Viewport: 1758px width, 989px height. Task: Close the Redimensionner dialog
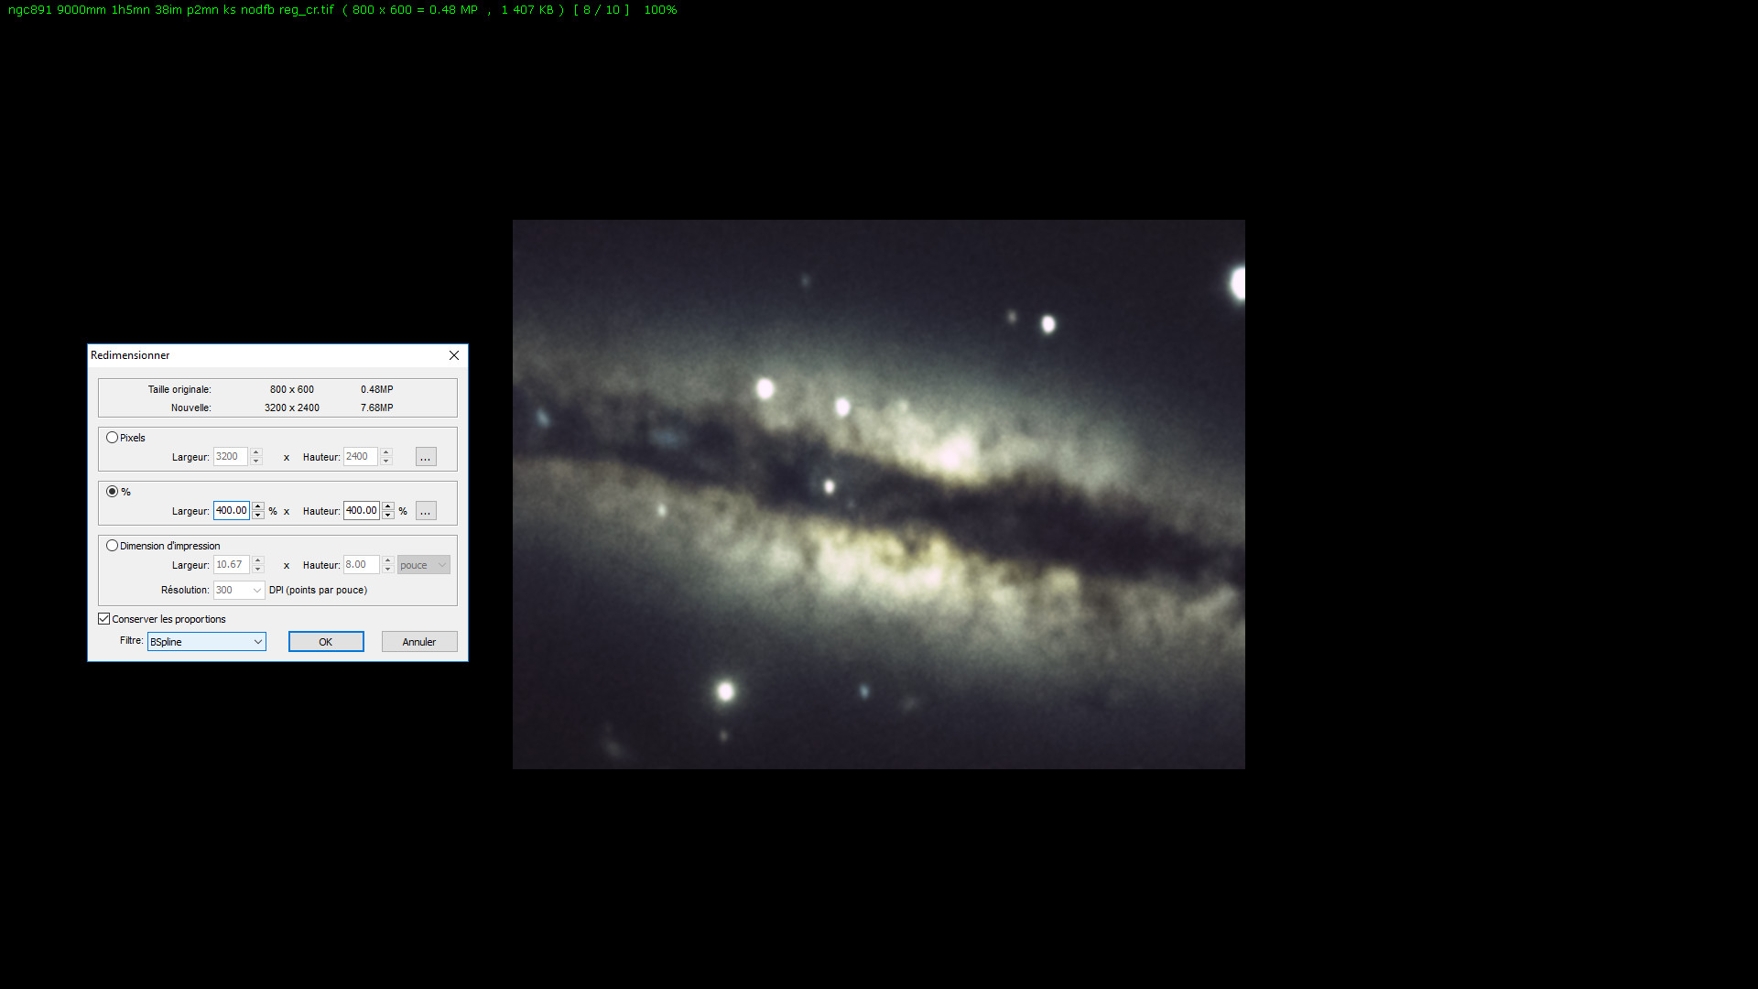tap(454, 355)
